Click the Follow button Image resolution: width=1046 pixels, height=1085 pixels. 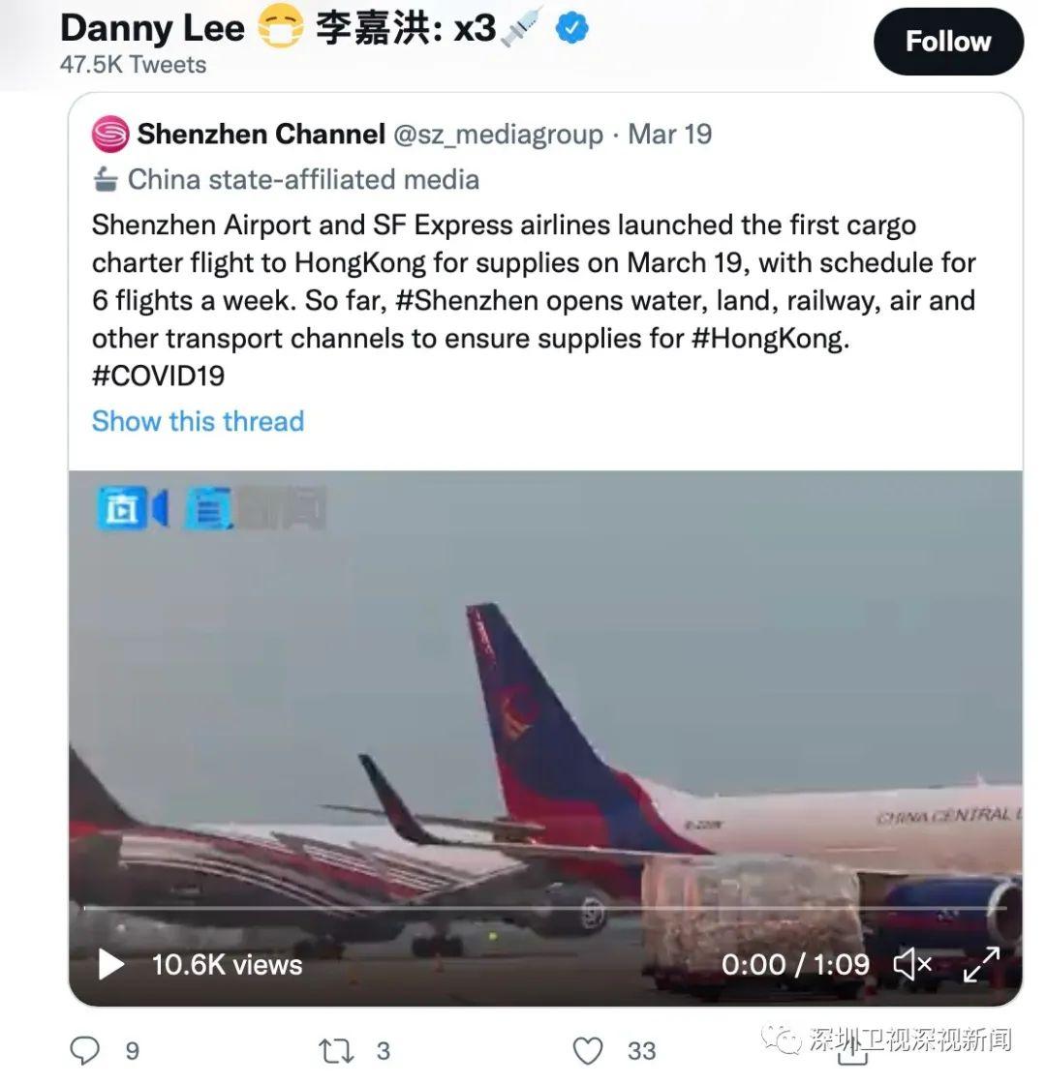pyautogui.click(x=947, y=42)
